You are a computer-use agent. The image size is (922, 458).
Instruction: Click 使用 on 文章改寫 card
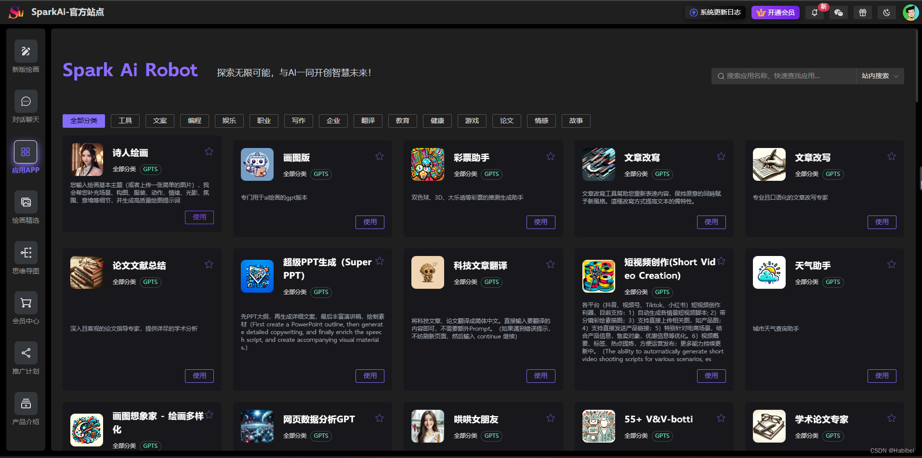click(x=711, y=222)
